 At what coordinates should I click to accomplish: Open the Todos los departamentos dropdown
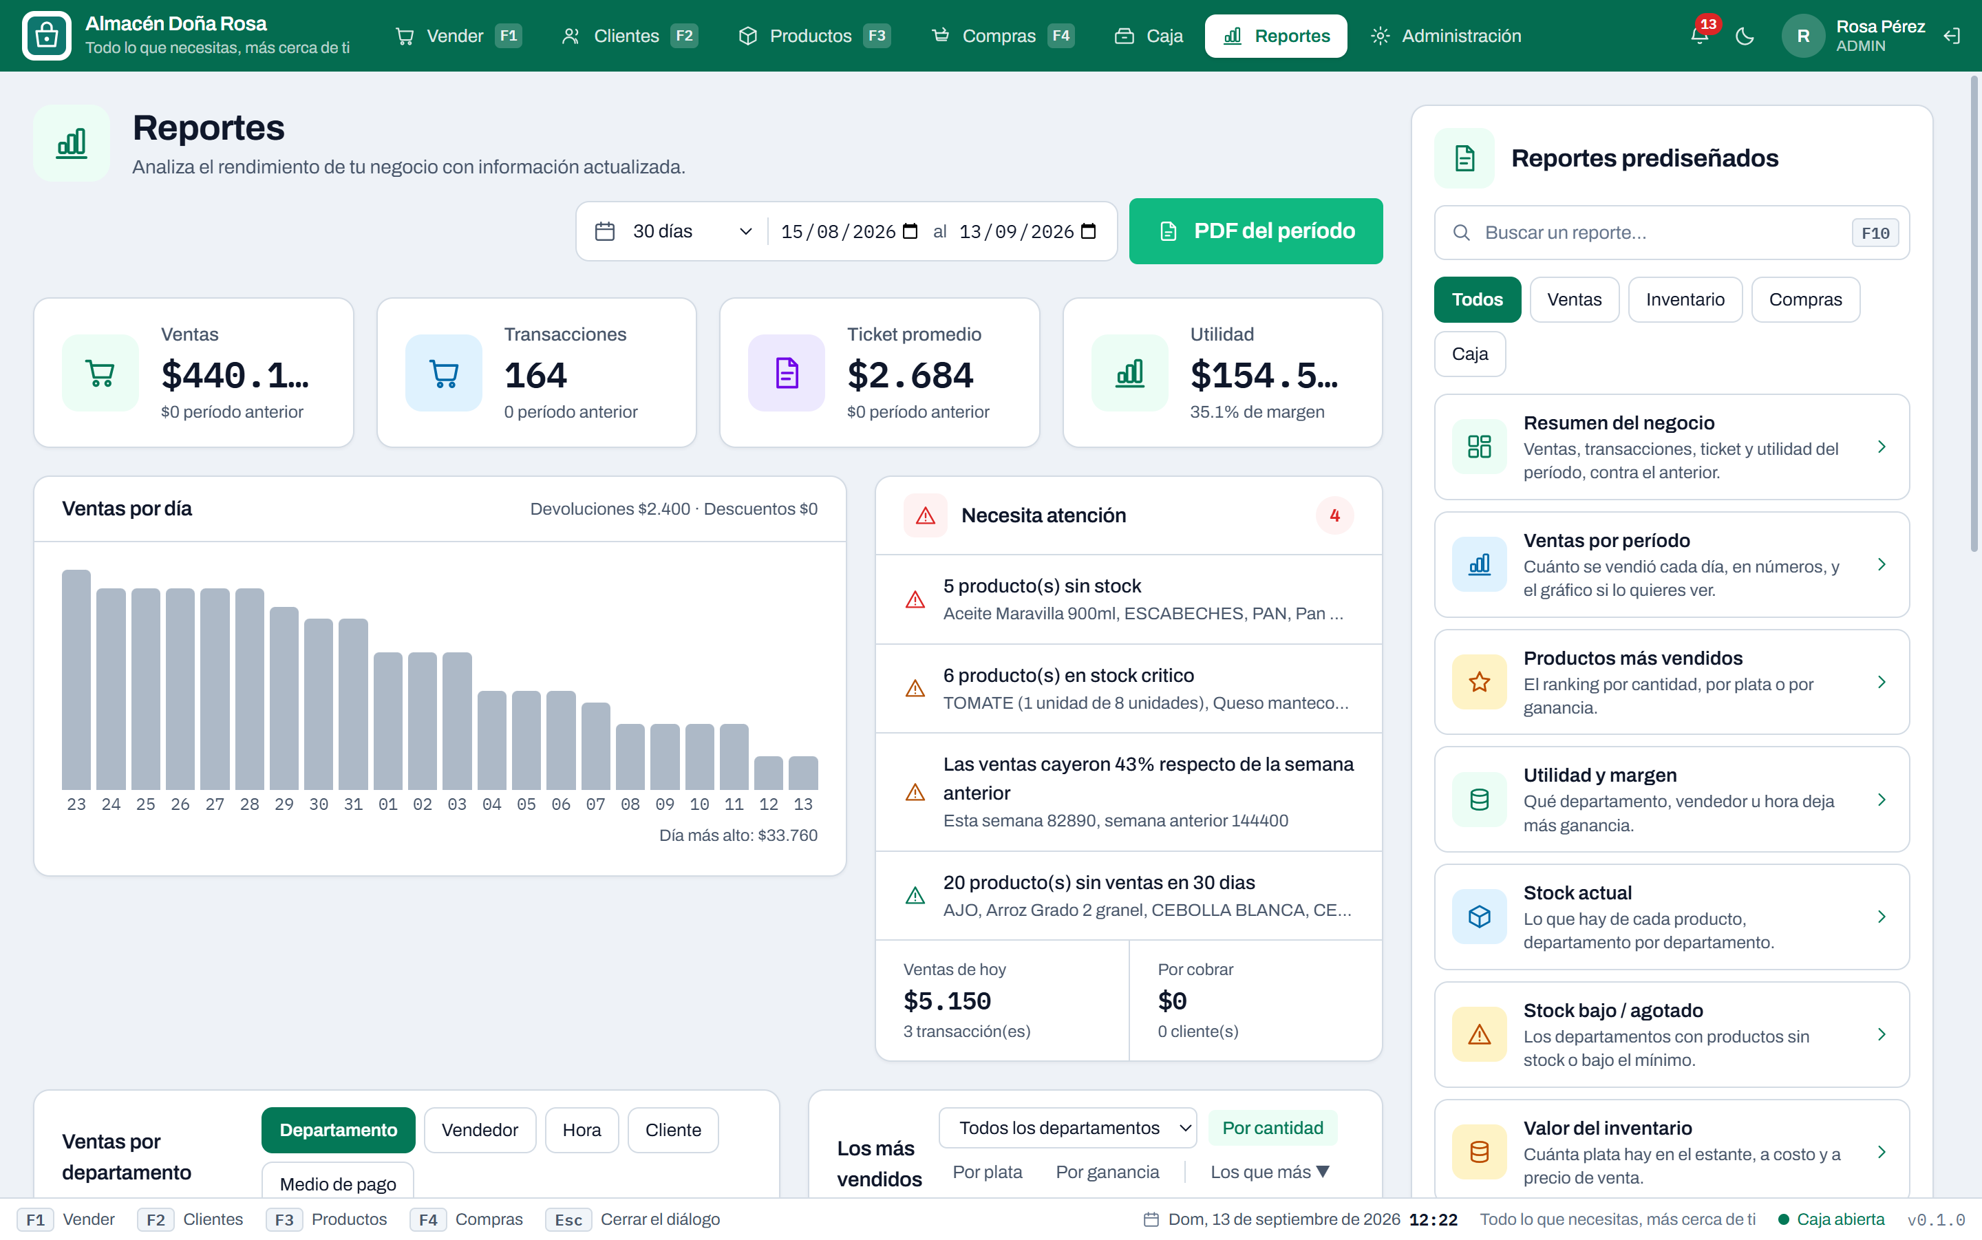[x=1067, y=1129]
